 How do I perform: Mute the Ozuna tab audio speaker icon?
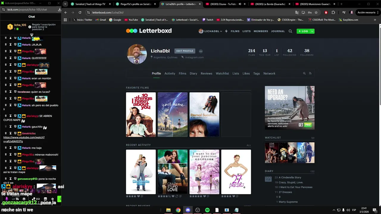point(240,4)
